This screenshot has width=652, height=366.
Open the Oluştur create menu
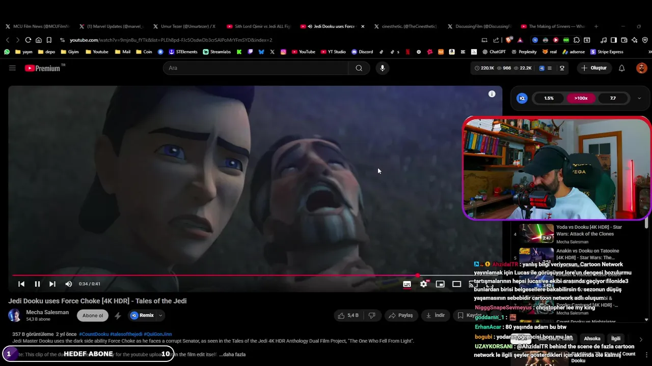point(594,68)
